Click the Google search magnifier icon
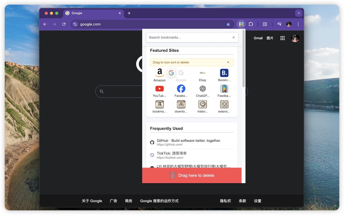Viewport: 344px width, 215px height. pyautogui.click(x=102, y=91)
